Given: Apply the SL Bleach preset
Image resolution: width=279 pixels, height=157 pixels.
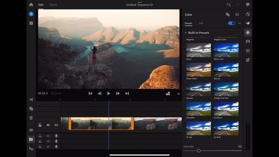Looking at the screenshot, I should (x=226, y=109).
